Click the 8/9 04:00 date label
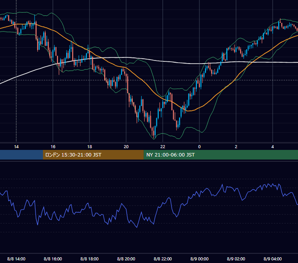The width and height of the screenshot is (298, 263). tap(273, 259)
